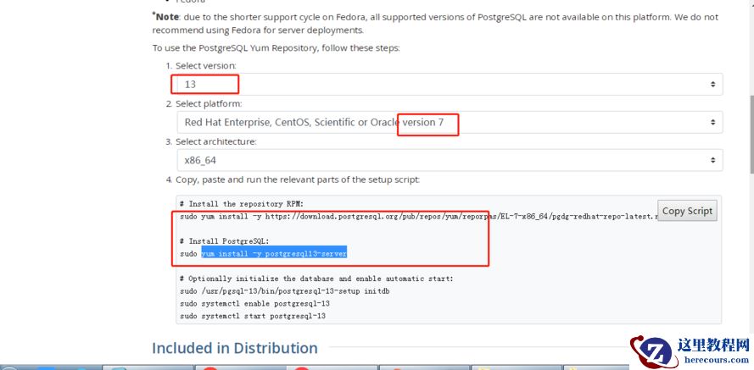Image resolution: width=754 pixels, height=370 pixels.
Task: Click the 'sudo systemctl start postgresql-13' line
Action: pos(253,317)
